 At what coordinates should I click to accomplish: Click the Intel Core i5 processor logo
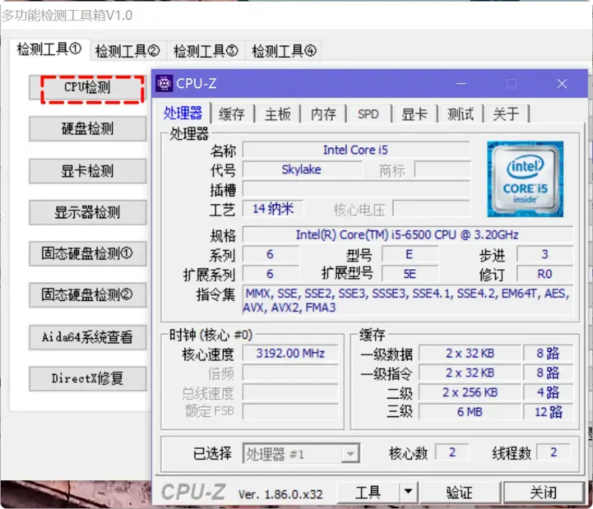click(x=526, y=178)
